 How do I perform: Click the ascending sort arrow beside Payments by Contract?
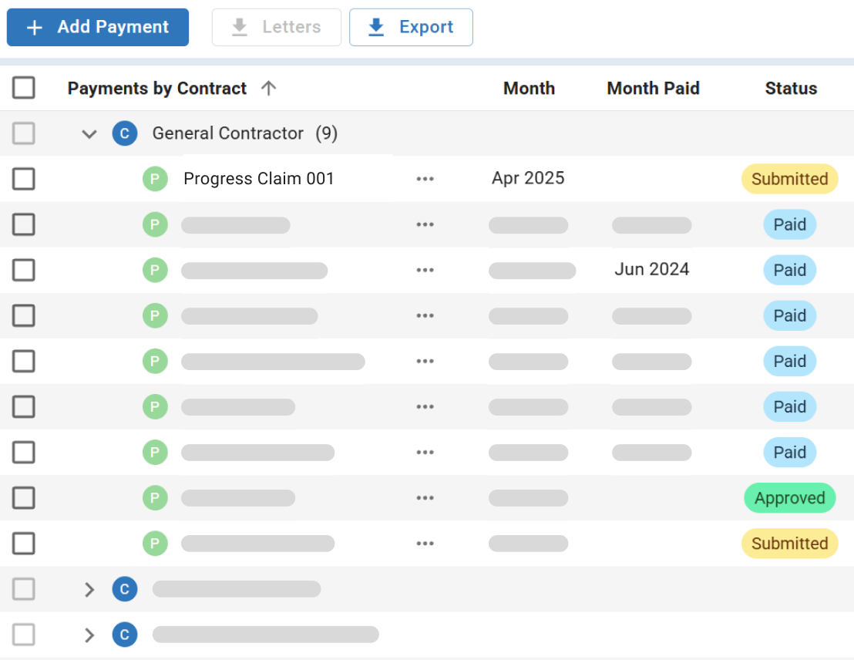tap(268, 88)
